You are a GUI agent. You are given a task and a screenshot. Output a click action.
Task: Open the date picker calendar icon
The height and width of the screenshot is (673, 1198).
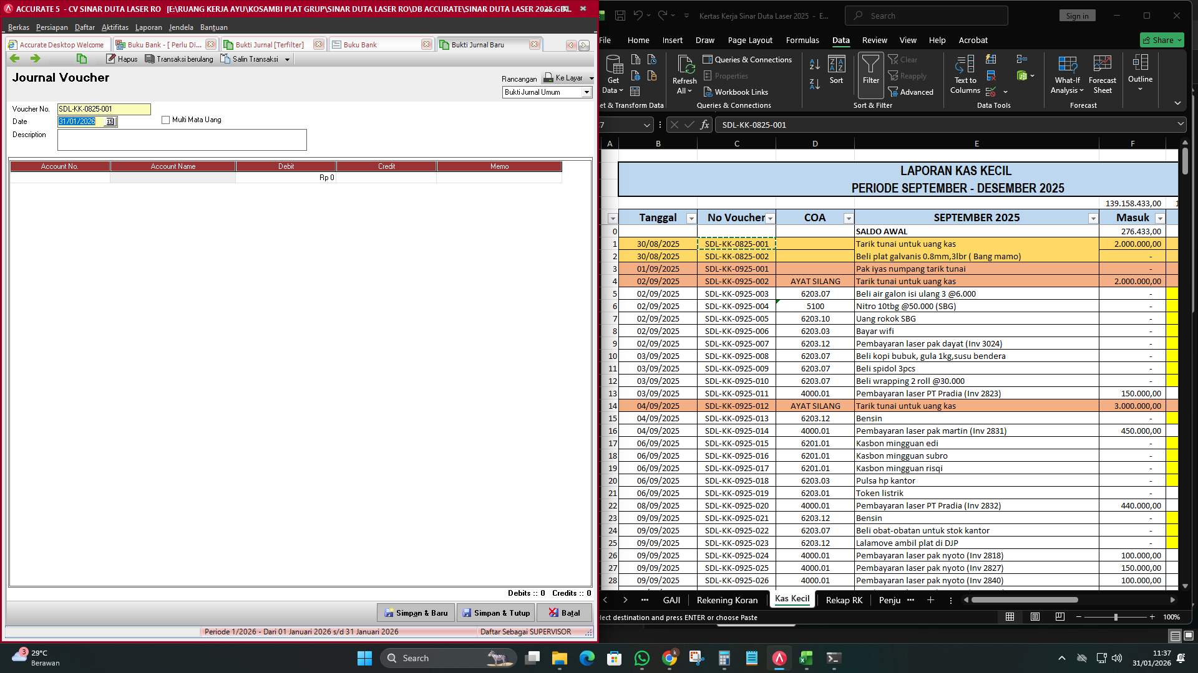coord(110,122)
